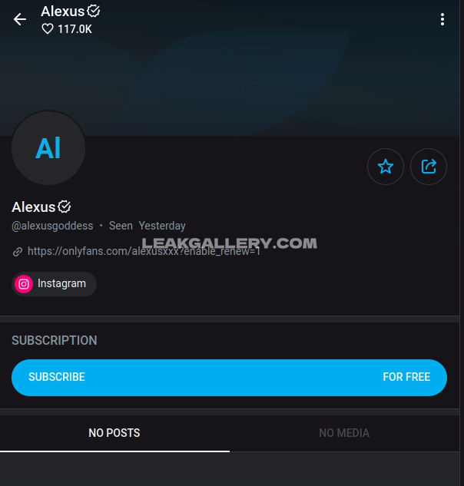The image size is (464, 486).
Task: Click the heart likes icon in header
Action: 48,29
